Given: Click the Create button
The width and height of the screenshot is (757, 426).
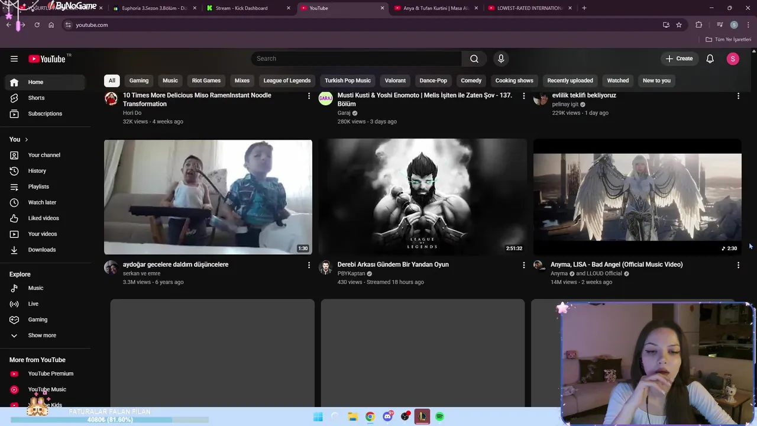Looking at the screenshot, I should [x=679, y=59].
